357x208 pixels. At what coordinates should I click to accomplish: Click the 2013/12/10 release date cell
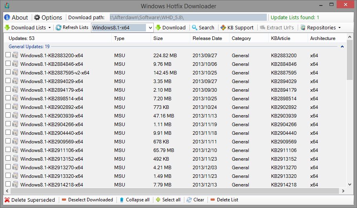click(205, 150)
